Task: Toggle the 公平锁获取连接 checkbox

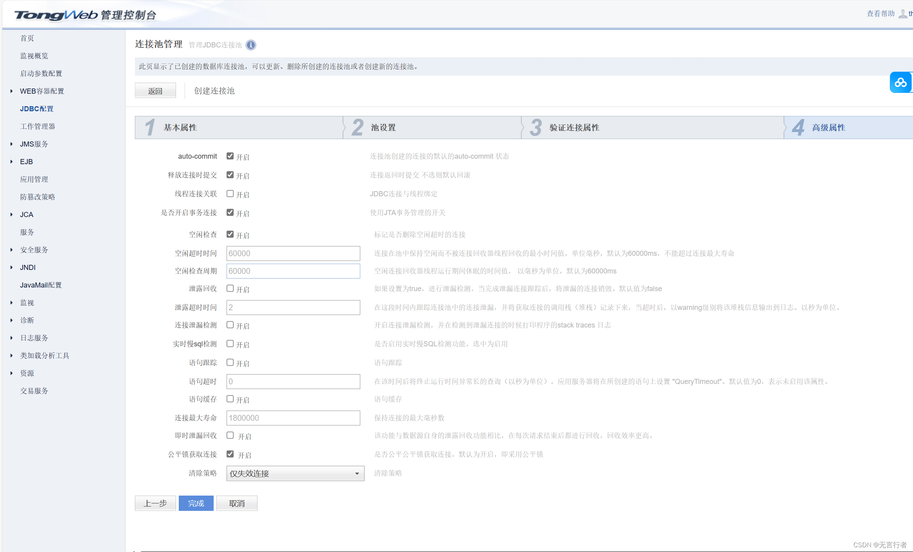Action: [x=230, y=454]
